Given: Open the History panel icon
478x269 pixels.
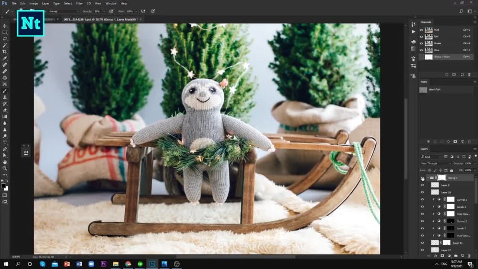Looking at the screenshot, I should [413, 24].
